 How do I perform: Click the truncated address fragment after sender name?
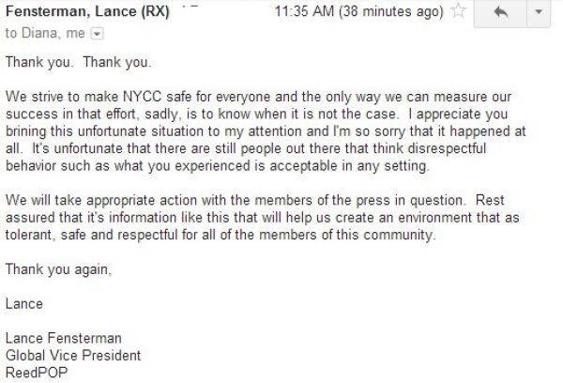click(190, 8)
